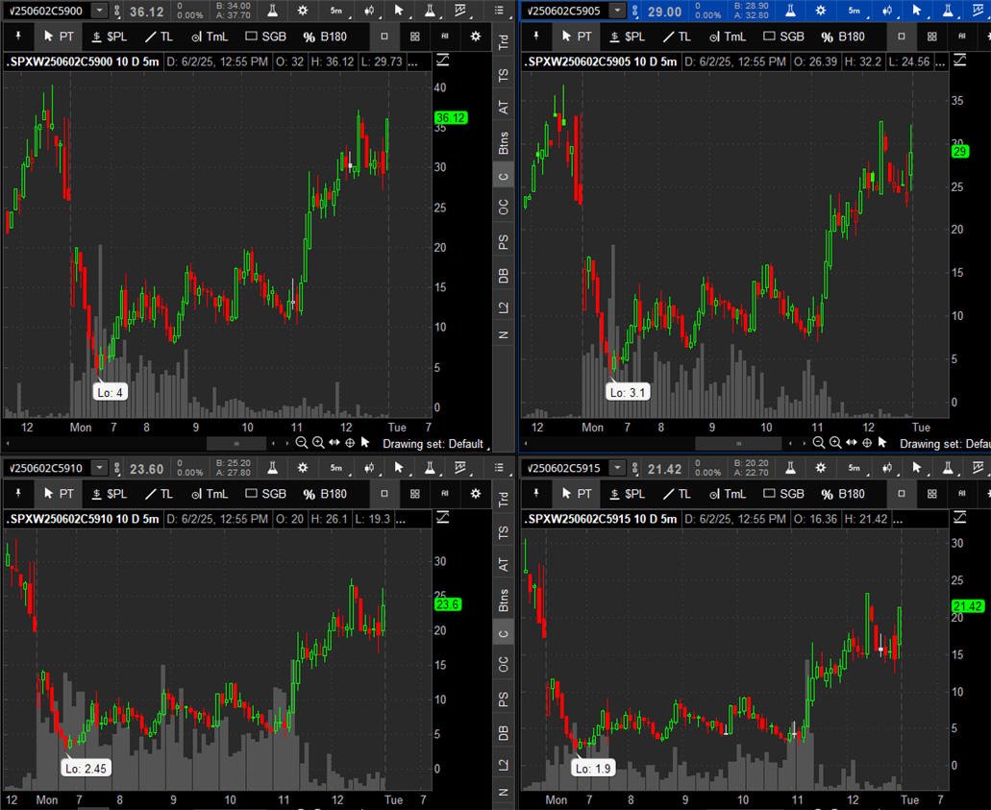Click the symbol link chain icon on C5900 chart

click(x=117, y=12)
